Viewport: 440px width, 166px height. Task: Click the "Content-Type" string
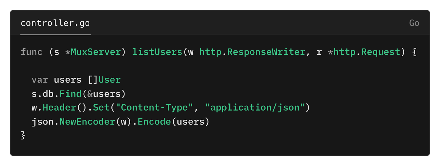click(x=154, y=108)
